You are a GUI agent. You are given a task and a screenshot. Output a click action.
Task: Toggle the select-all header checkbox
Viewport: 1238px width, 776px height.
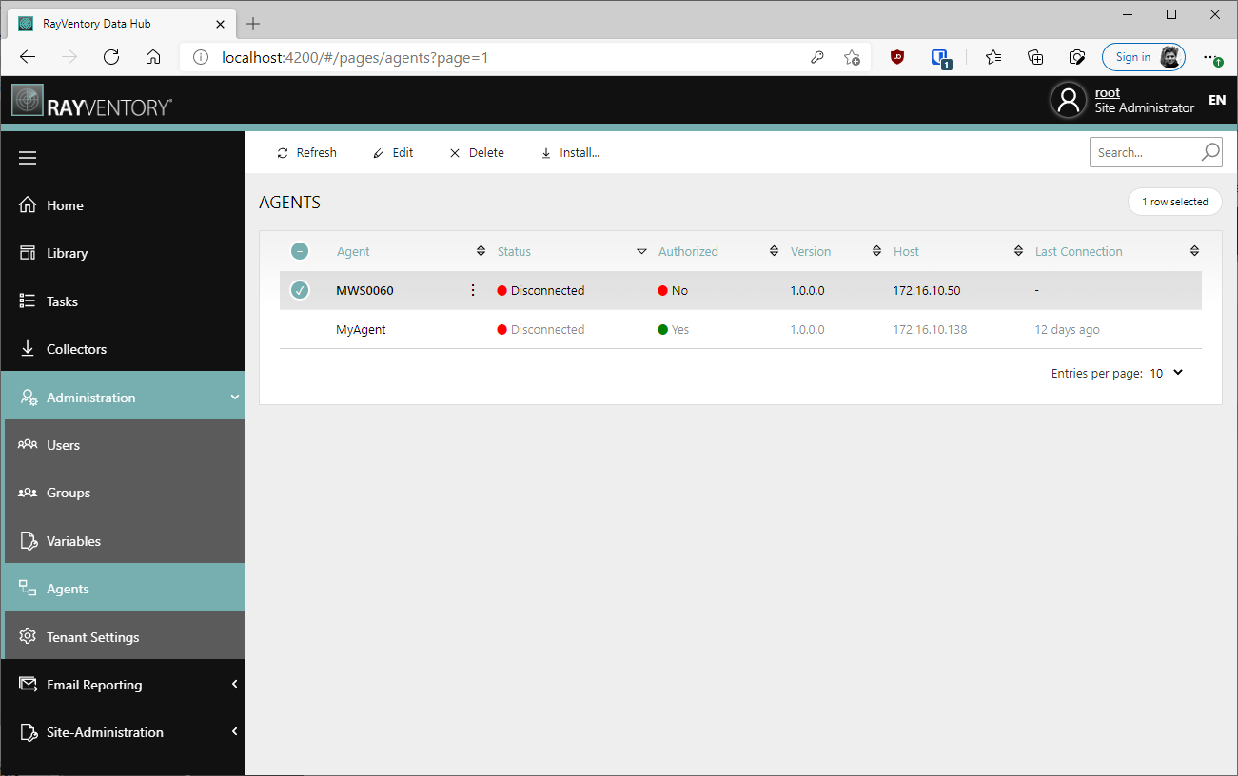[x=300, y=252]
